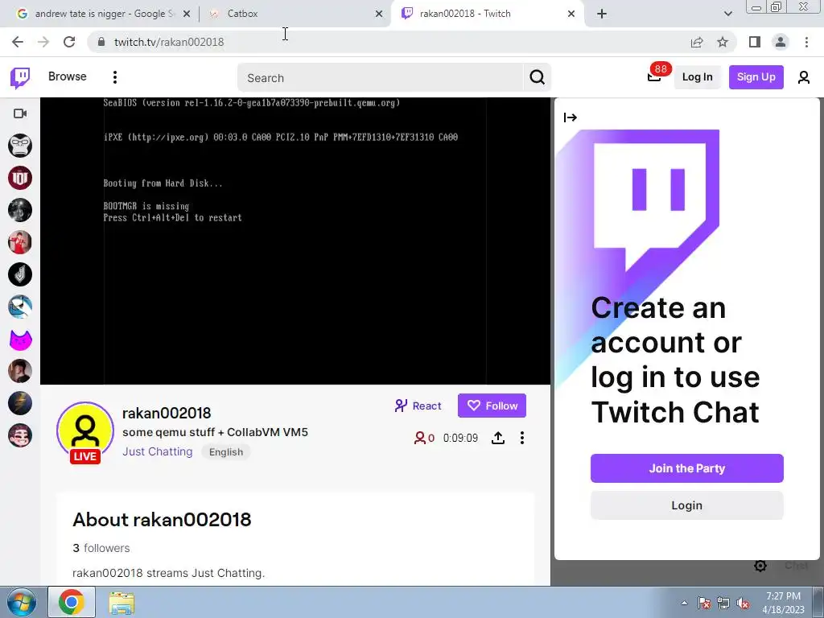824x618 pixels.
Task: Focus the Twitch Search field
Action: coord(380,78)
